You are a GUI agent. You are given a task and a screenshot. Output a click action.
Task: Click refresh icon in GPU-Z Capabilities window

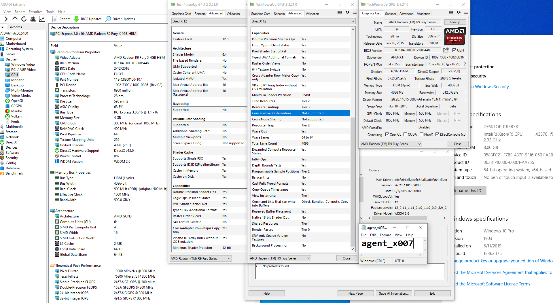[x=347, y=12]
